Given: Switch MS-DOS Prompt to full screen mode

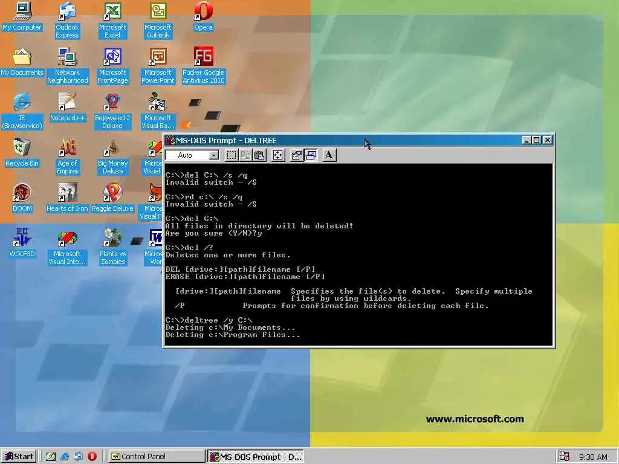Looking at the screenshot, I should coord(278,155).
